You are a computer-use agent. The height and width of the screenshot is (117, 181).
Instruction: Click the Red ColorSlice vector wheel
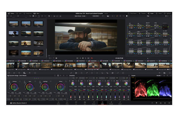point(73,83)
